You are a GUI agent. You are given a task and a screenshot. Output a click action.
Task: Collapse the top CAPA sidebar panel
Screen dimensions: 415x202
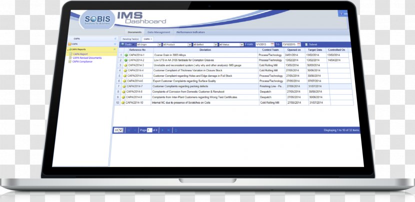click(115, 38)
